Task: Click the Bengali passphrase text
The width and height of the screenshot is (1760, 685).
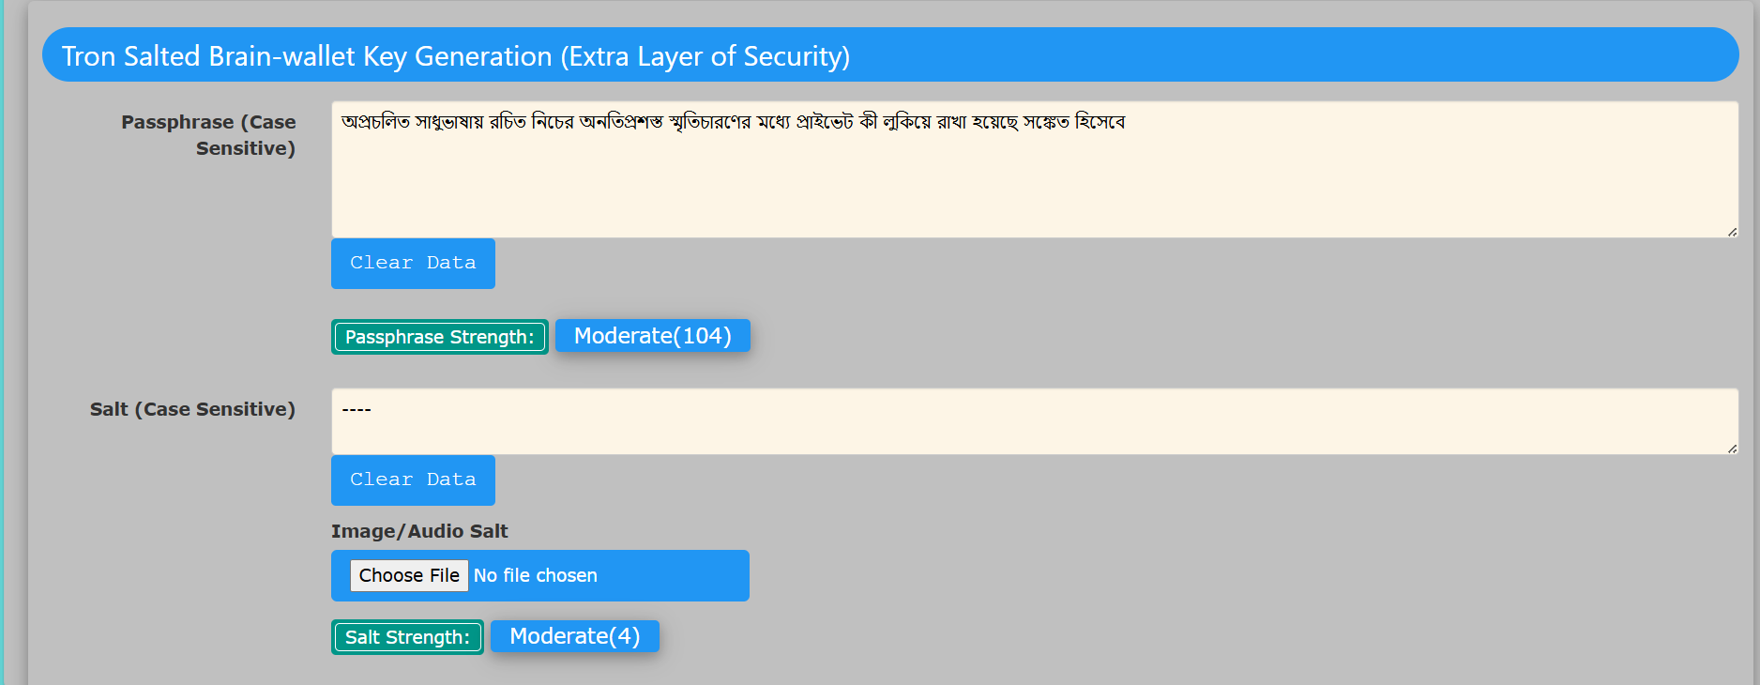Action: coord(733,122)
